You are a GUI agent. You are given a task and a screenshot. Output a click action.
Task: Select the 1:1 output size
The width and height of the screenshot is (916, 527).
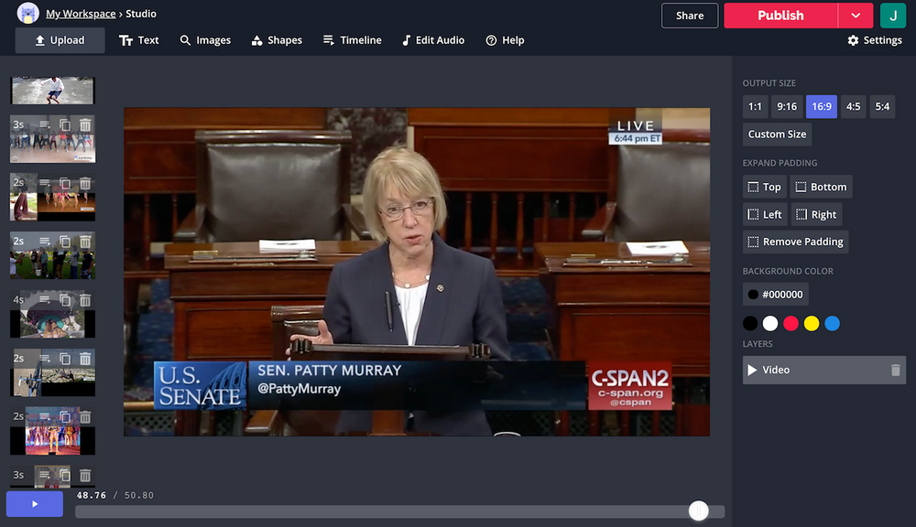pos(755,107)
